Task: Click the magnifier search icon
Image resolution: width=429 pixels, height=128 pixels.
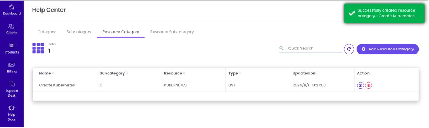Action: pyautogui.click(x=281, y=48)
